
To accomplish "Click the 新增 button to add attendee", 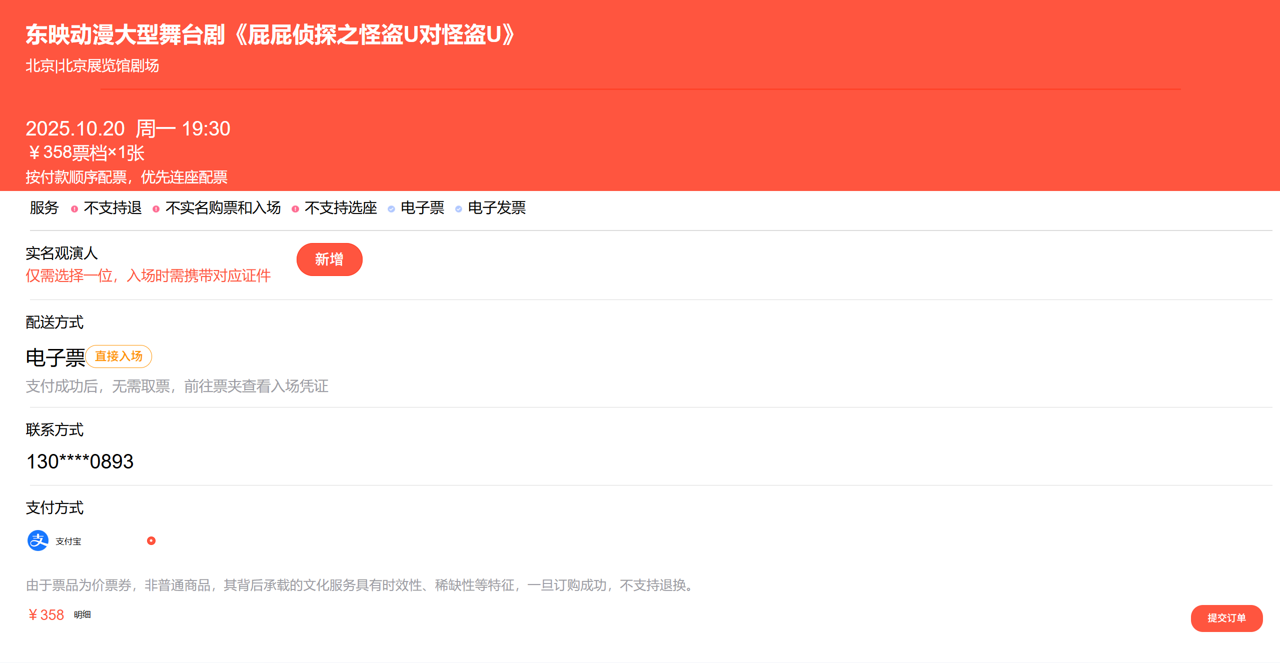I will (329, 259).
